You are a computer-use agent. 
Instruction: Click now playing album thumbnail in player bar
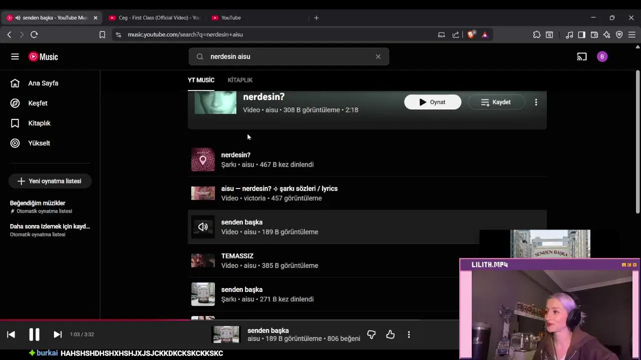[226, 334]
